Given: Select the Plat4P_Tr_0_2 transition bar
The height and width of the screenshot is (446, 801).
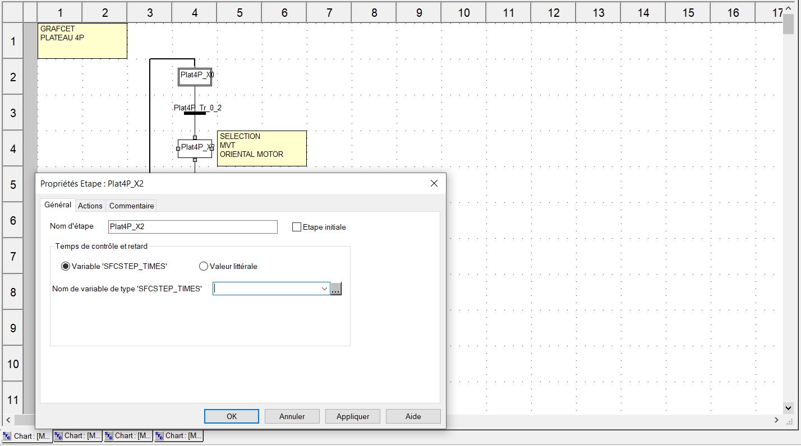Looking at the screenshot, I should tap(195, 113).
